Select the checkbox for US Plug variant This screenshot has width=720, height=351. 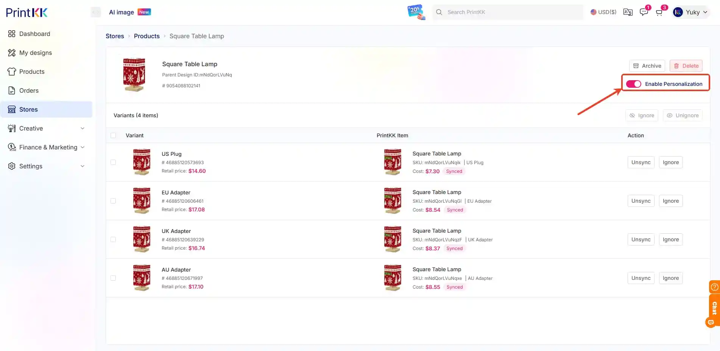[113, 162]
